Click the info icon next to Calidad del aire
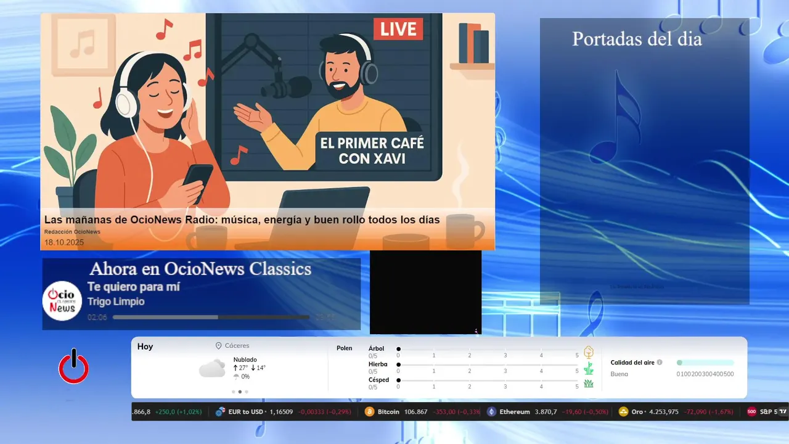Viewport: 789px width, 444px height. (660, 363)
